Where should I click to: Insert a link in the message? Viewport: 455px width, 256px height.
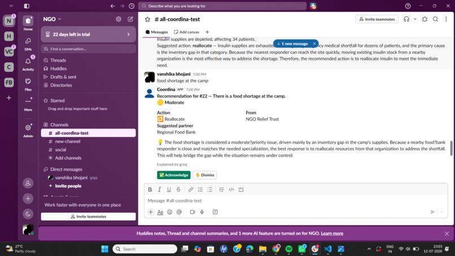point(191,189)
